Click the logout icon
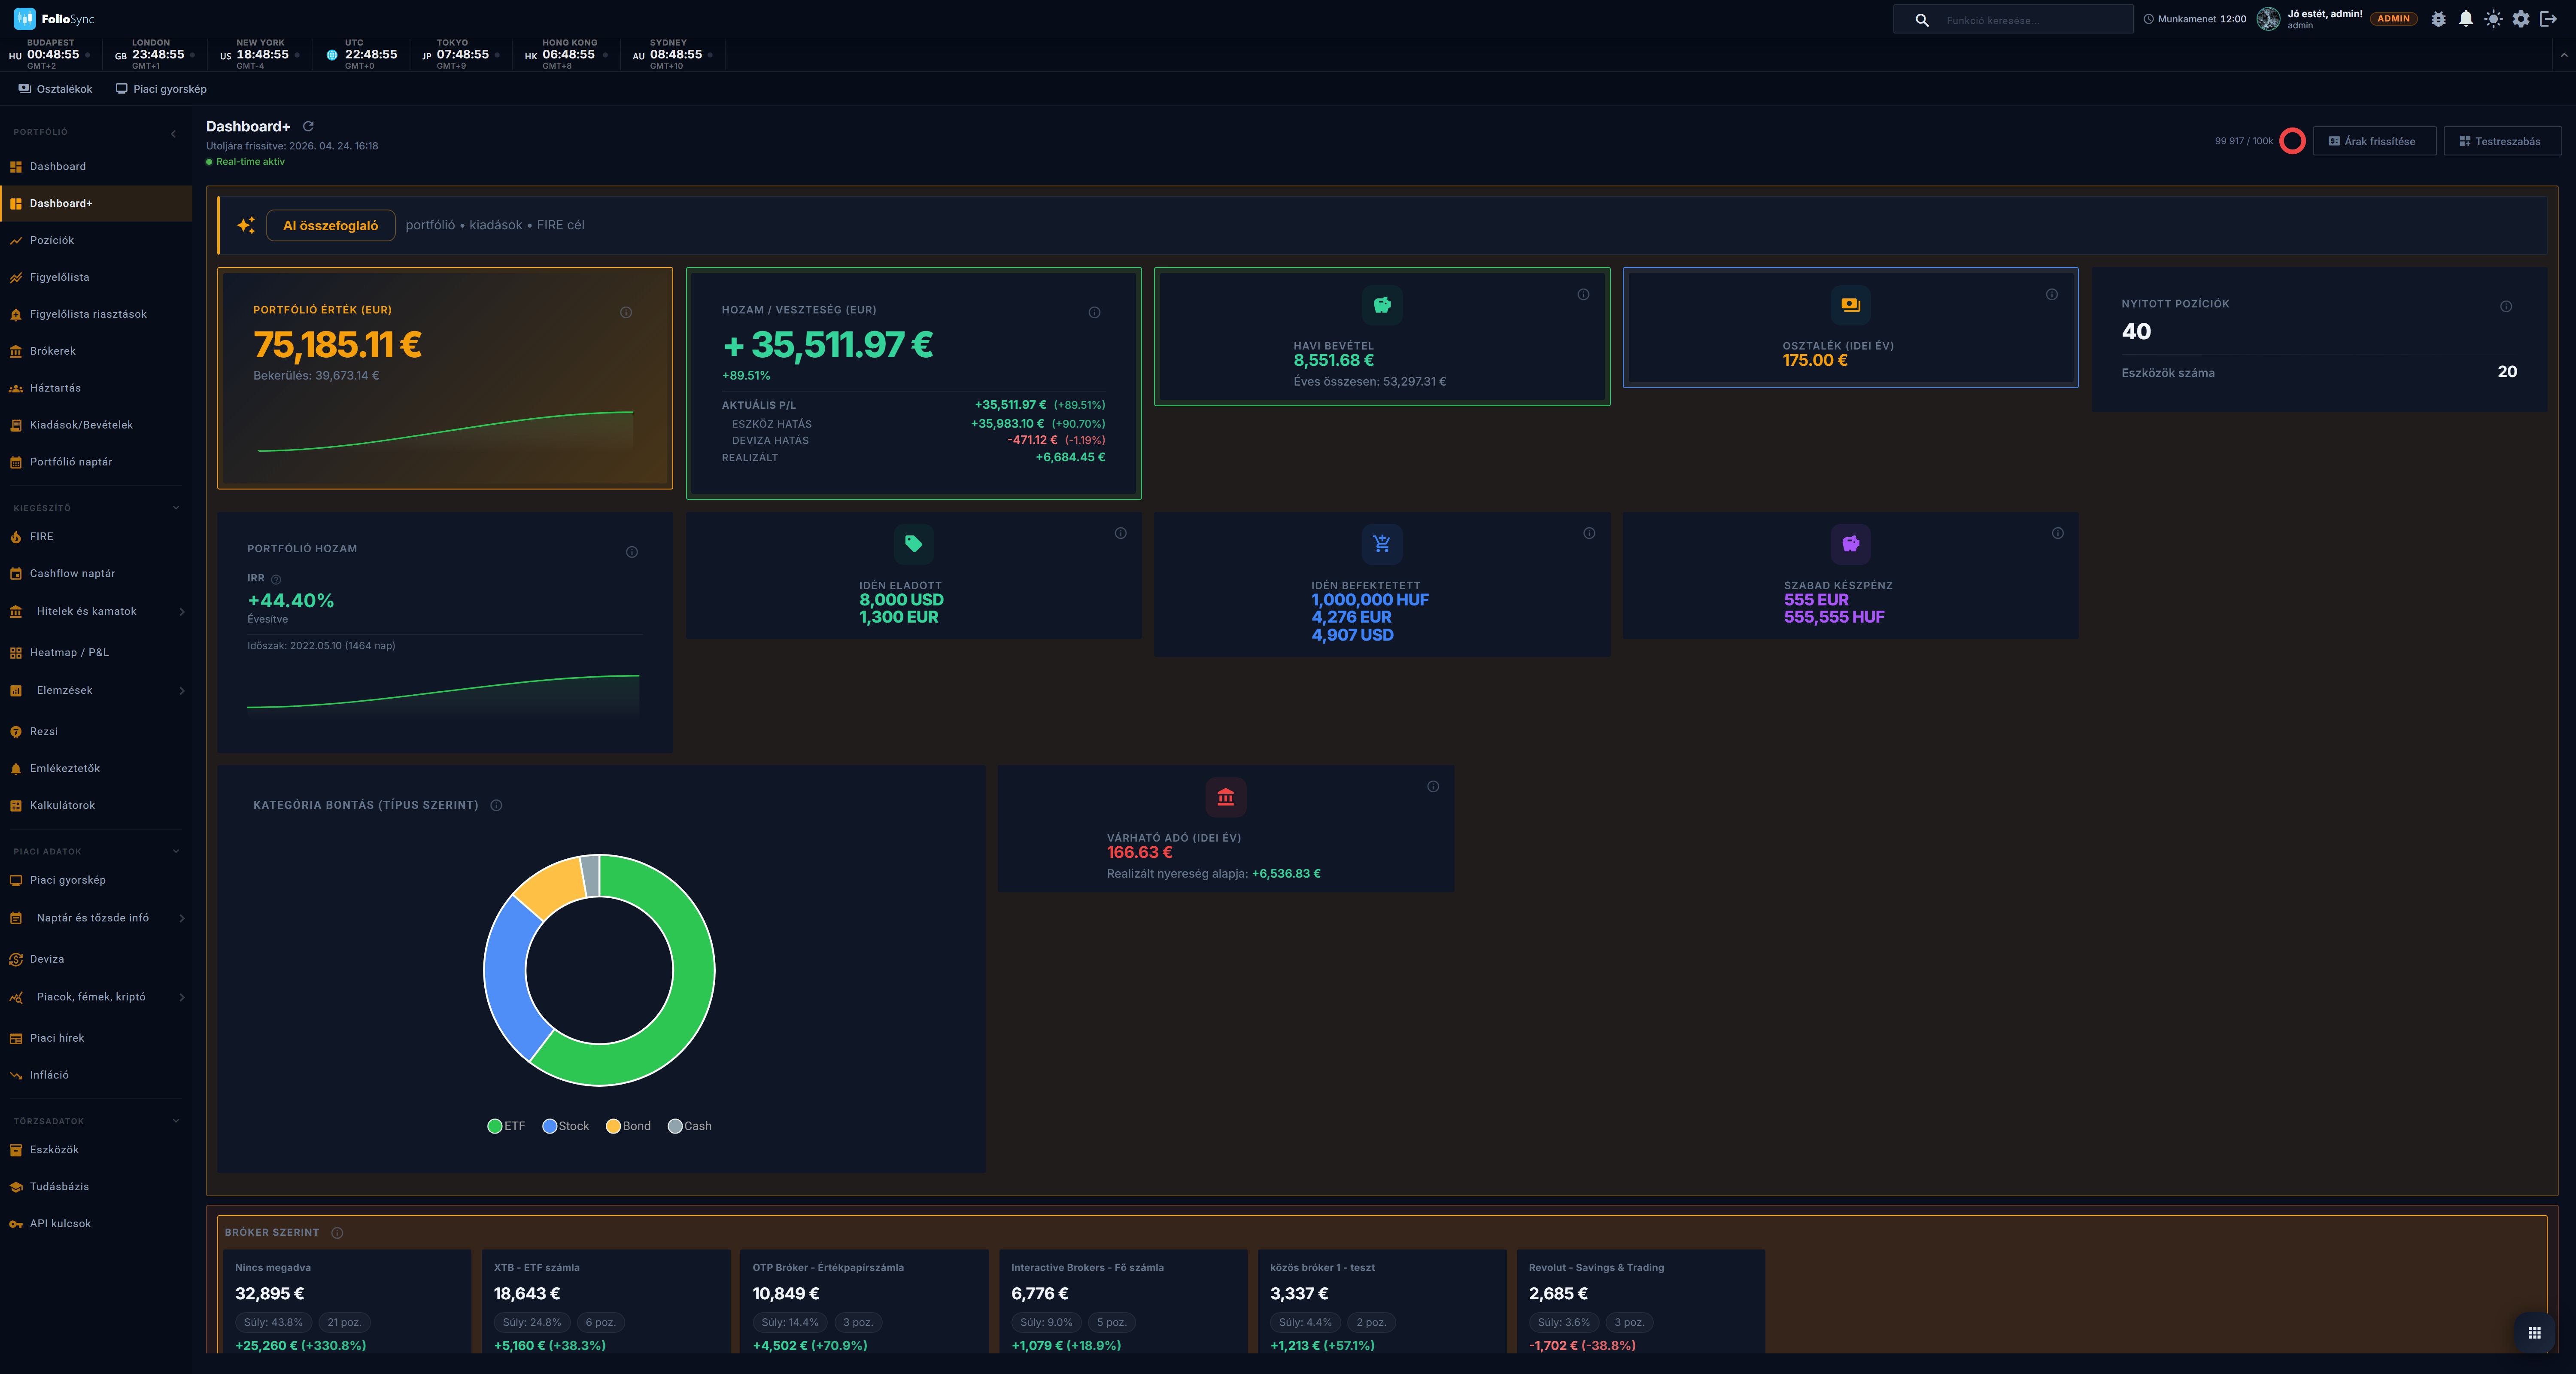 2549,19
